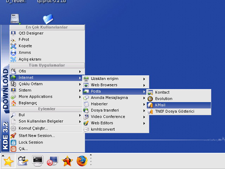This screenshot has height=169, width=225.
Task: Click the More Applications icon
Action: tap(13, 97)
